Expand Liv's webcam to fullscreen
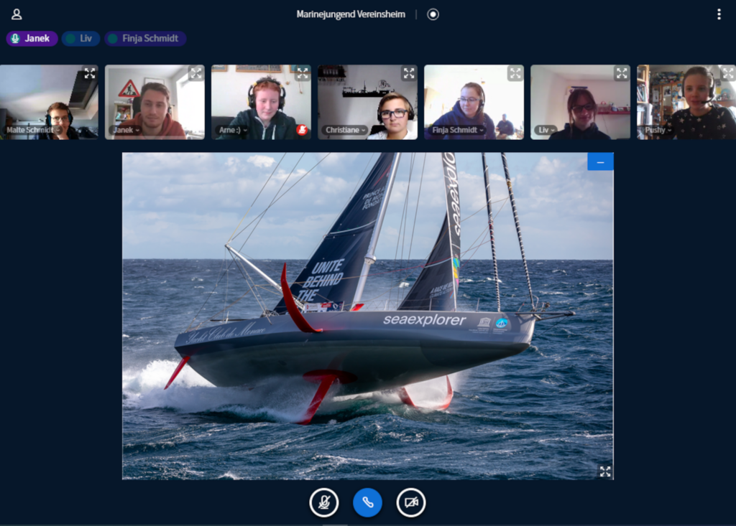The image size is (736, 526). [x=622, y=73]
